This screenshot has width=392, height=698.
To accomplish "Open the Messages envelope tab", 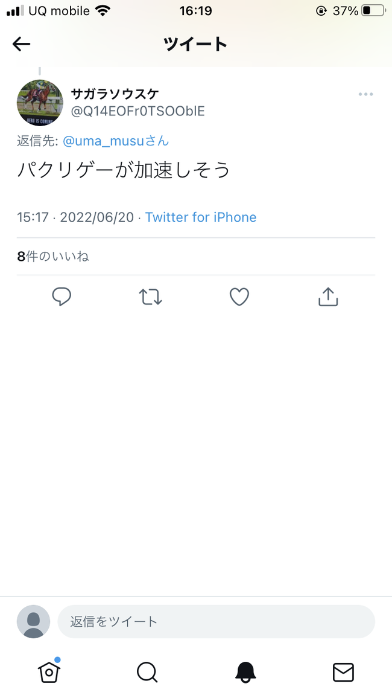I will (x=343, y=672).
